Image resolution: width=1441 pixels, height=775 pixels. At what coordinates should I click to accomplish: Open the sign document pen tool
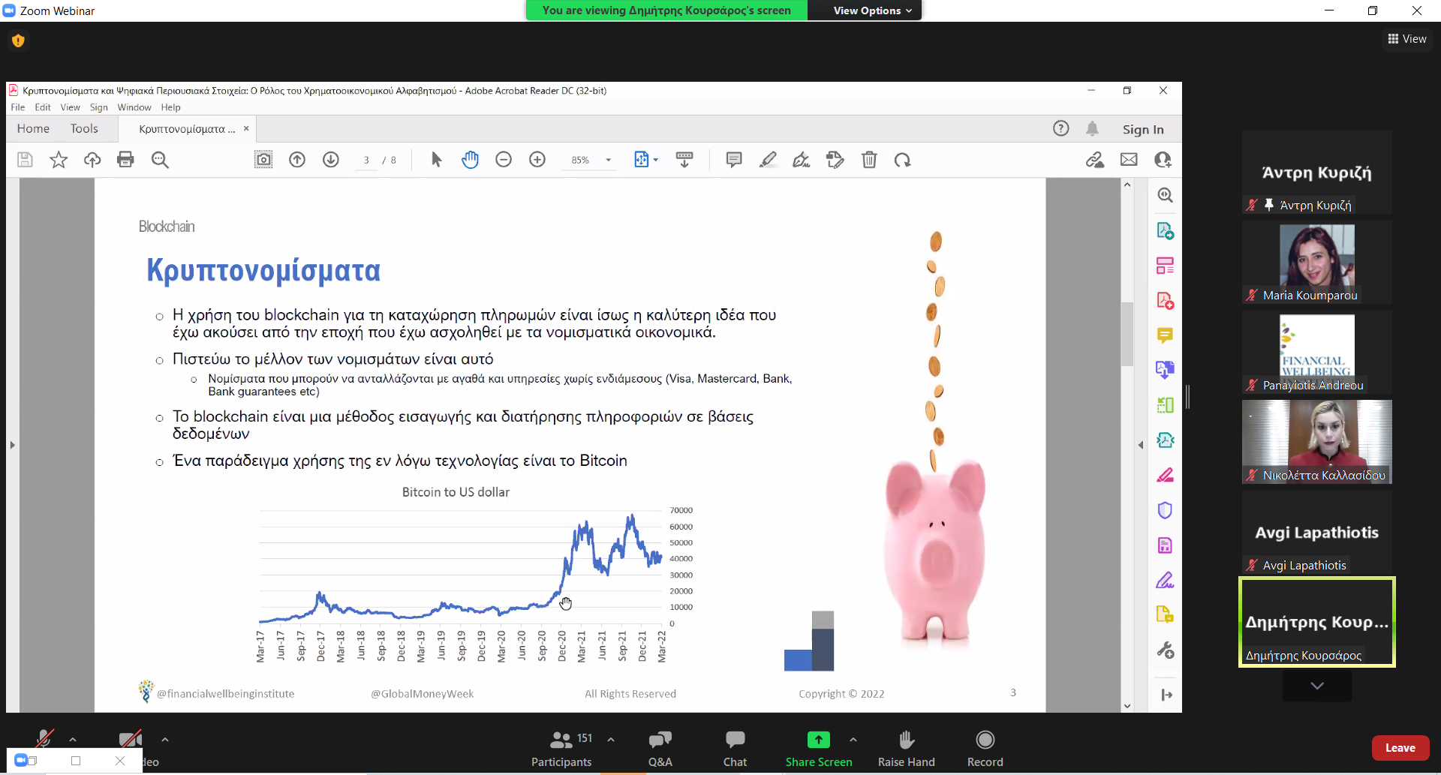click(x=802, y=160)
